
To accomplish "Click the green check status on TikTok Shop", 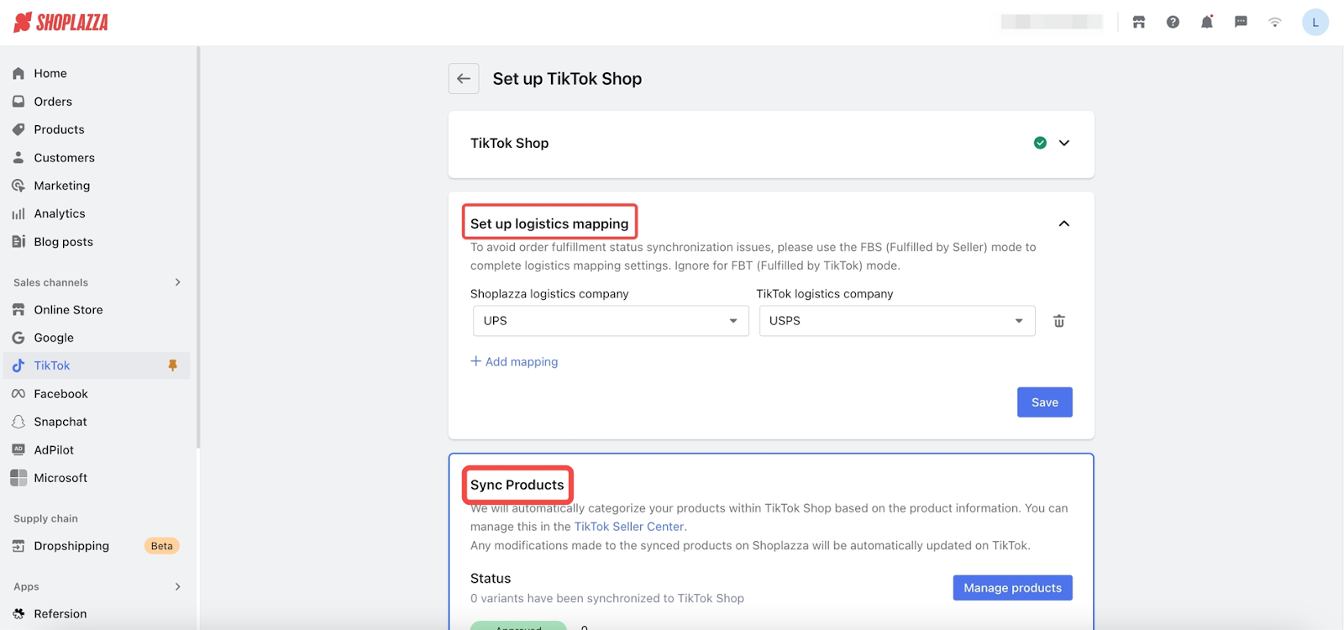I will coord(1040,143).
